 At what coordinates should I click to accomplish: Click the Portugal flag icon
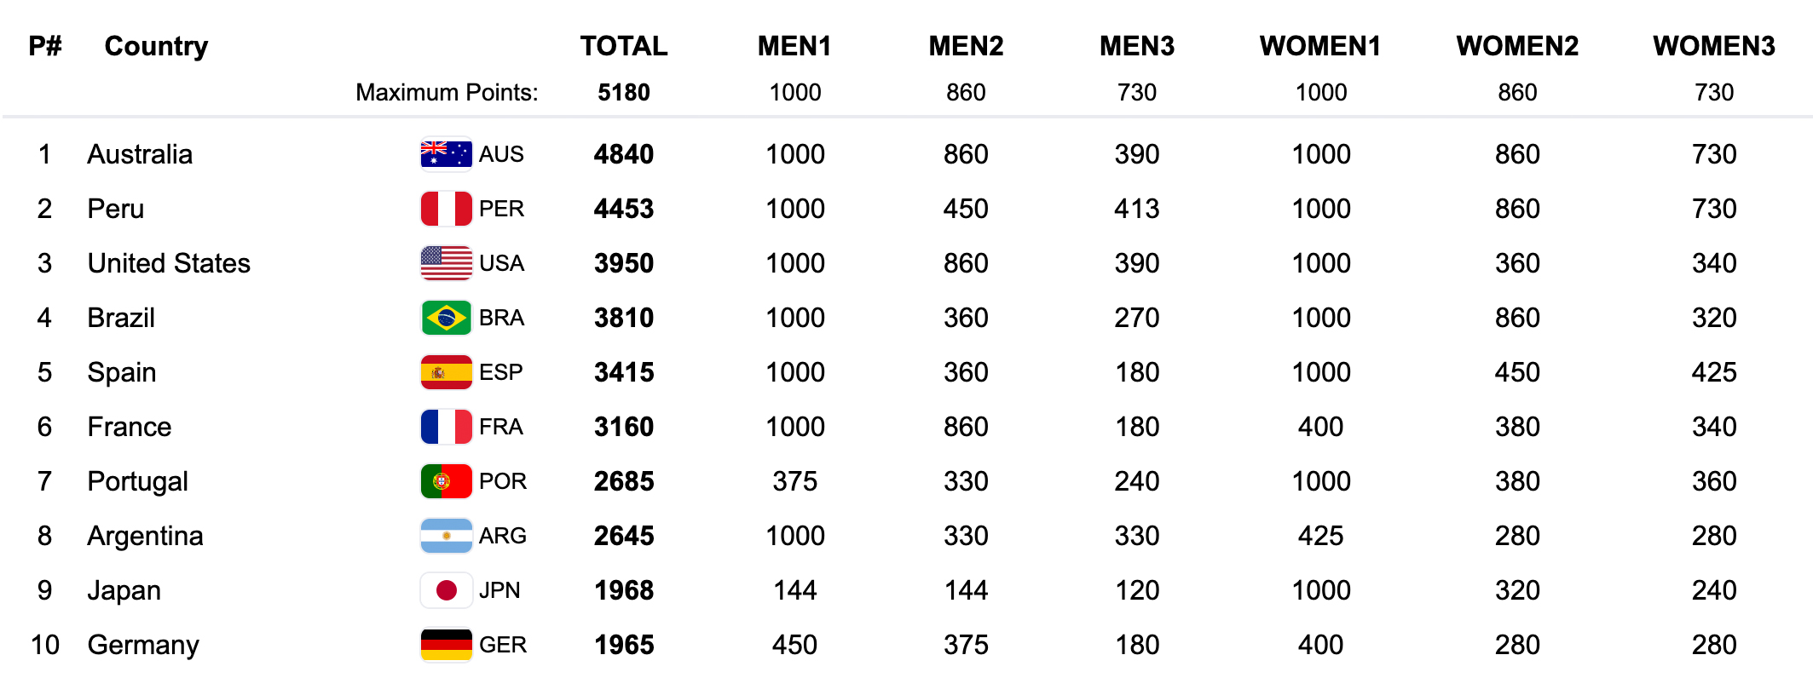pos(446,481)
